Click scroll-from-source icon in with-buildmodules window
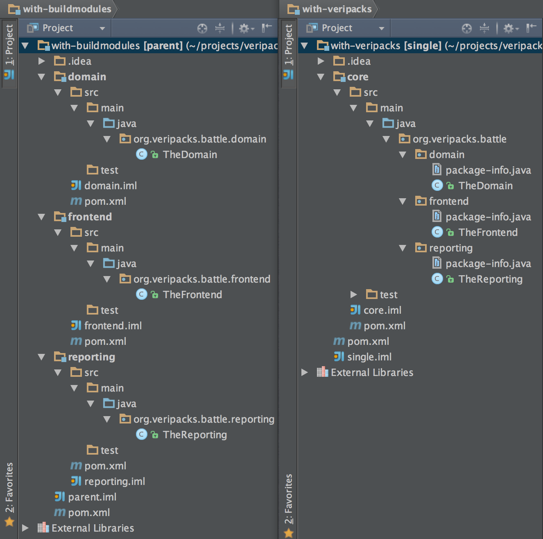543x539 pixels. (202, 28)
